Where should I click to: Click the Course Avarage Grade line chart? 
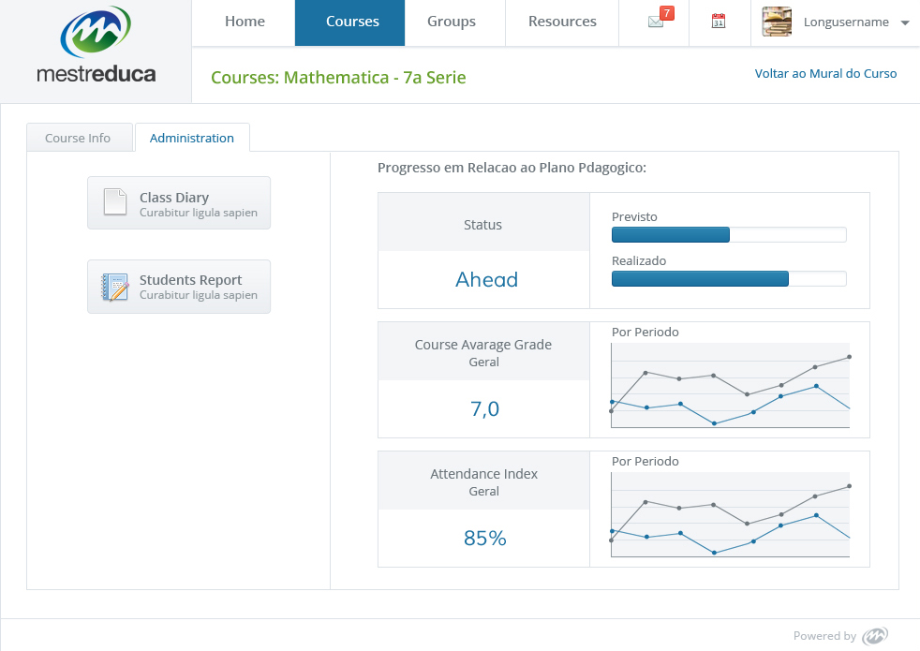[731, 385]
